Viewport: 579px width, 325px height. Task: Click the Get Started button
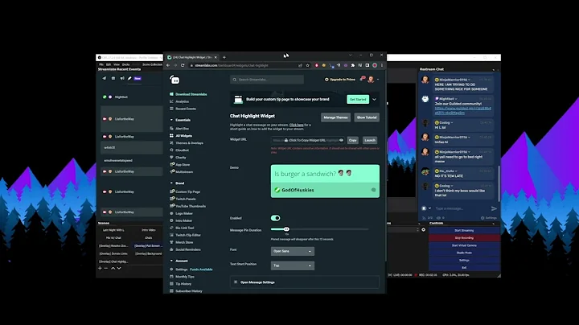click(358, 99)
